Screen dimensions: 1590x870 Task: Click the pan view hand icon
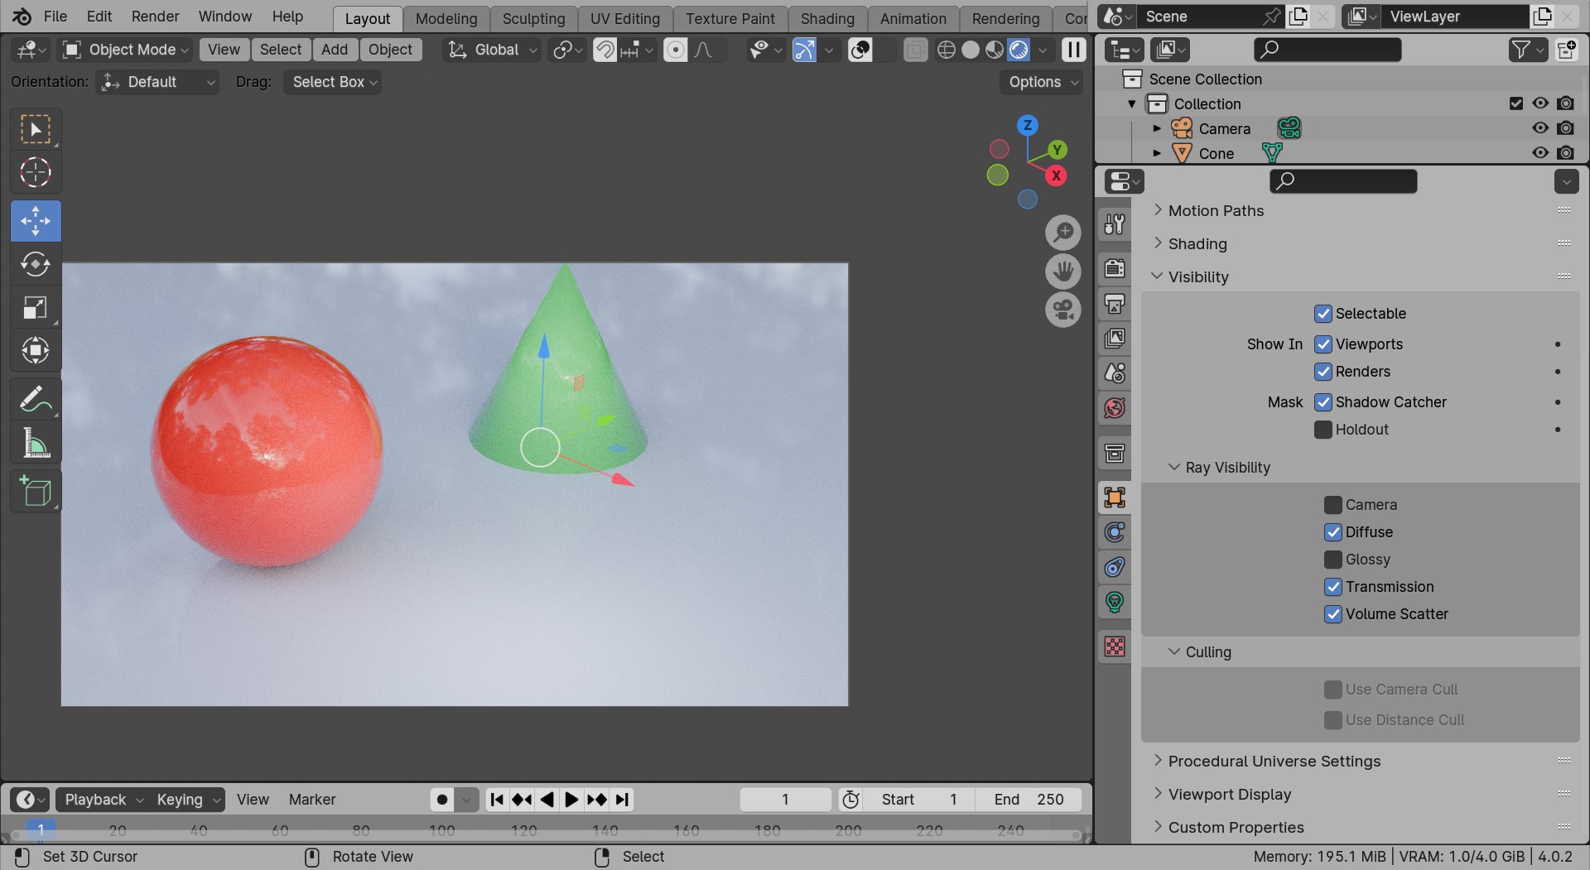(x=1062, y=271)
